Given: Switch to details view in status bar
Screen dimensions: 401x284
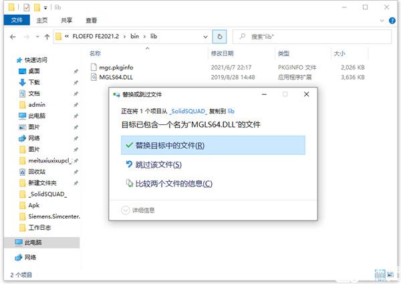Looking at the screenshot, I should pyautogui.click(x=380, y=274).
